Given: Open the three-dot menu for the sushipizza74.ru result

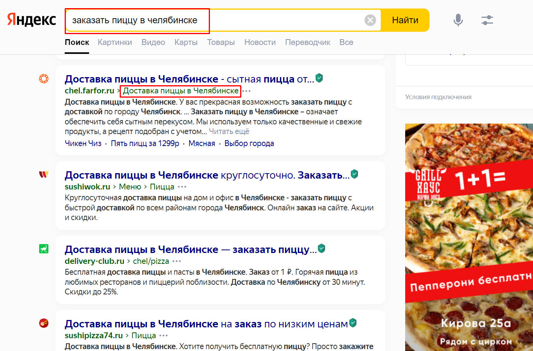Looking at the screenshot, I should click(163, 336).
